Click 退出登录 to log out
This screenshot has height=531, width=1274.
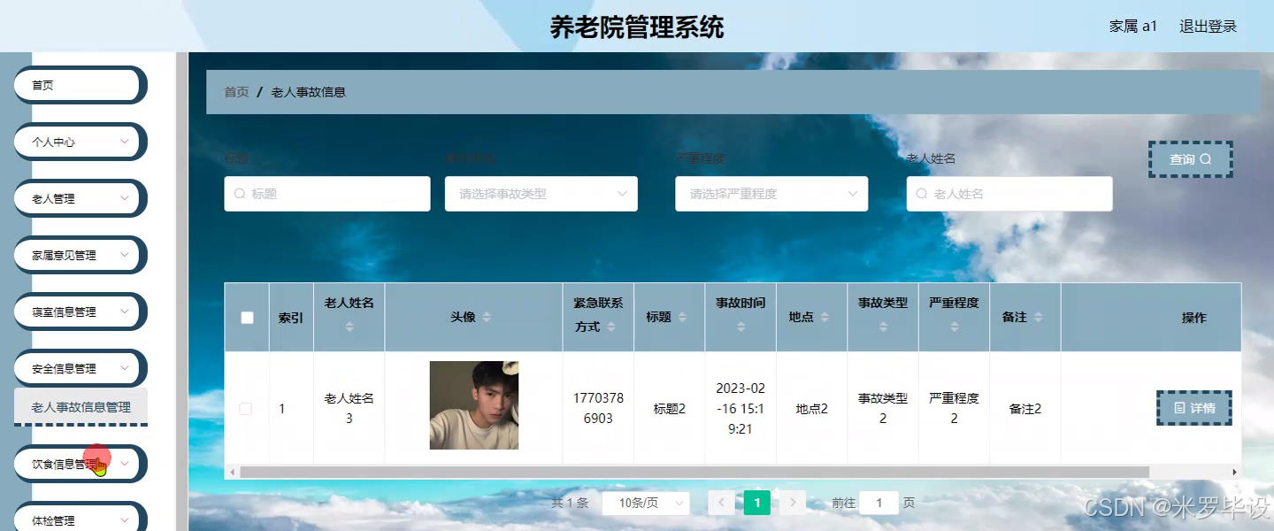click(x=1209, y=26)
